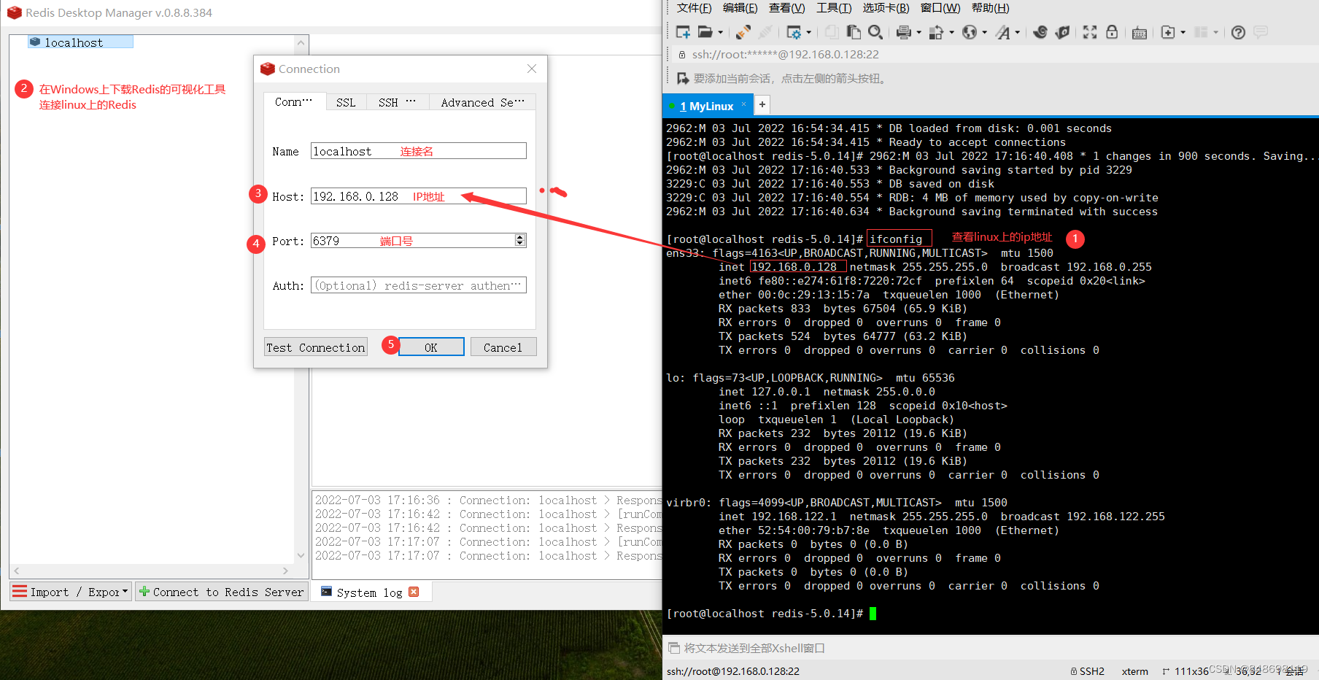This screenshot has height=680, width=1319.
Task: Close the Connection dialog
Action: 532,69
